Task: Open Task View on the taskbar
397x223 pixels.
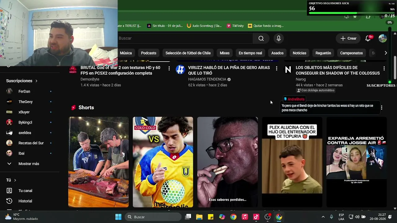Action: click(x=188, y=217)
